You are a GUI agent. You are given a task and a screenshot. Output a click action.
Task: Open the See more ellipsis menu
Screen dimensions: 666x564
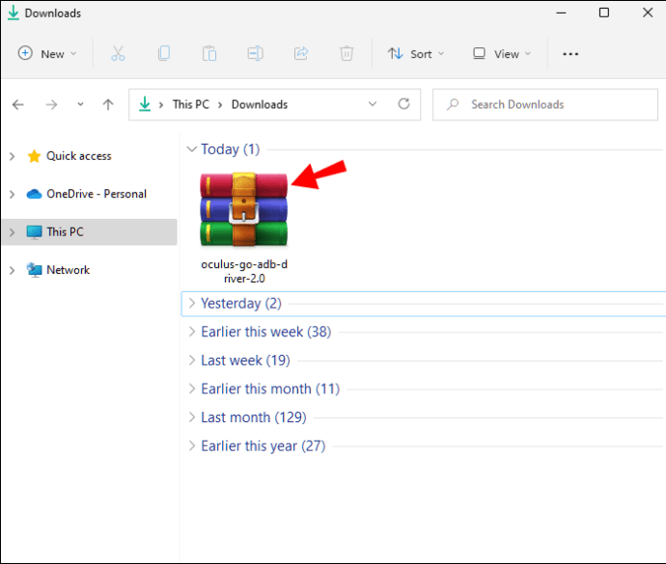pos(570,54)
